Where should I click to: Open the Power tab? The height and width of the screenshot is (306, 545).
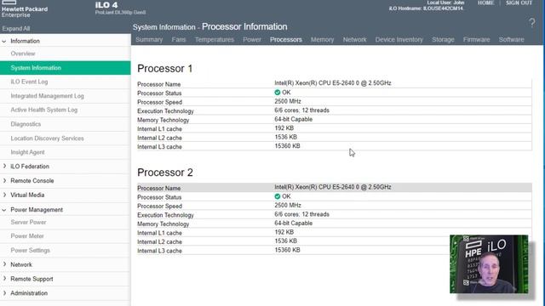coord(252,40)
